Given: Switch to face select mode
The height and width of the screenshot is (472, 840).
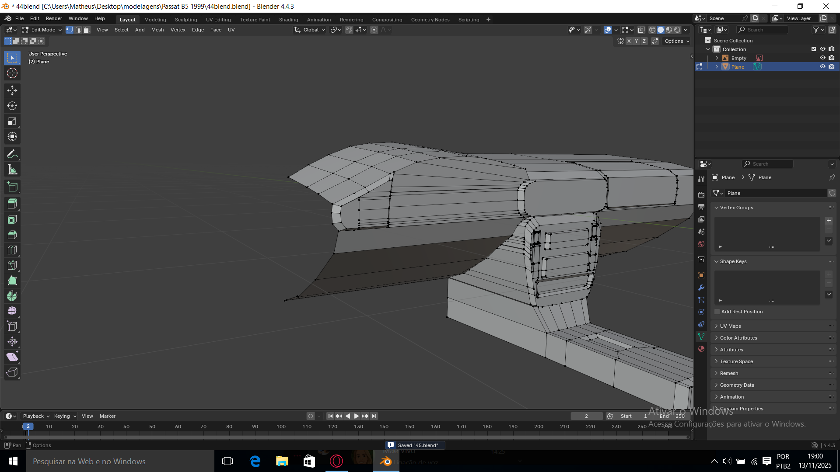Looking at the screenshot, I should click(x=87, y=30).
